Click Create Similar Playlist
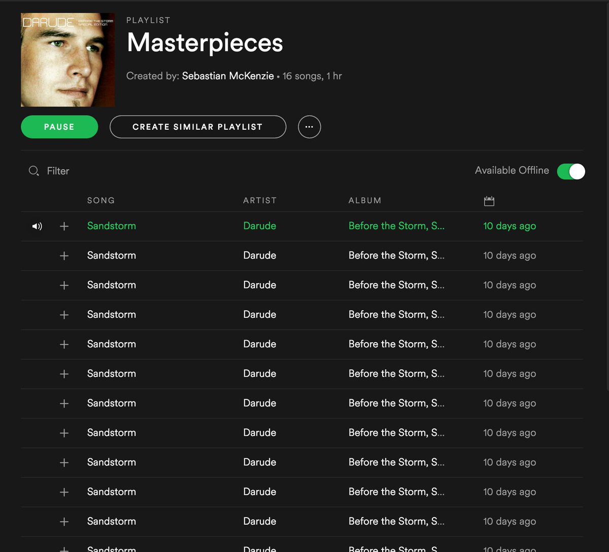This screenshot has height=552, width=609. (x=198, y=127)
